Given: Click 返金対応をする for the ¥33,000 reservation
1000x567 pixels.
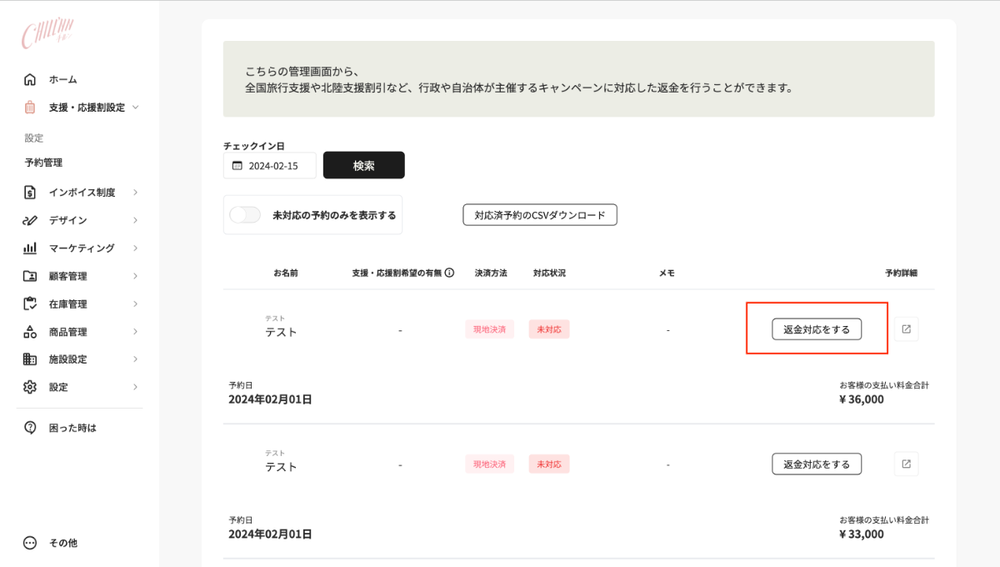Looking at the screenshot, I should click(x=816, y=464).
